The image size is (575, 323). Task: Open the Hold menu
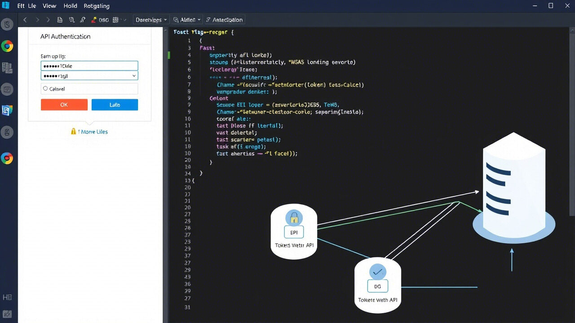[x=70, y=6]
